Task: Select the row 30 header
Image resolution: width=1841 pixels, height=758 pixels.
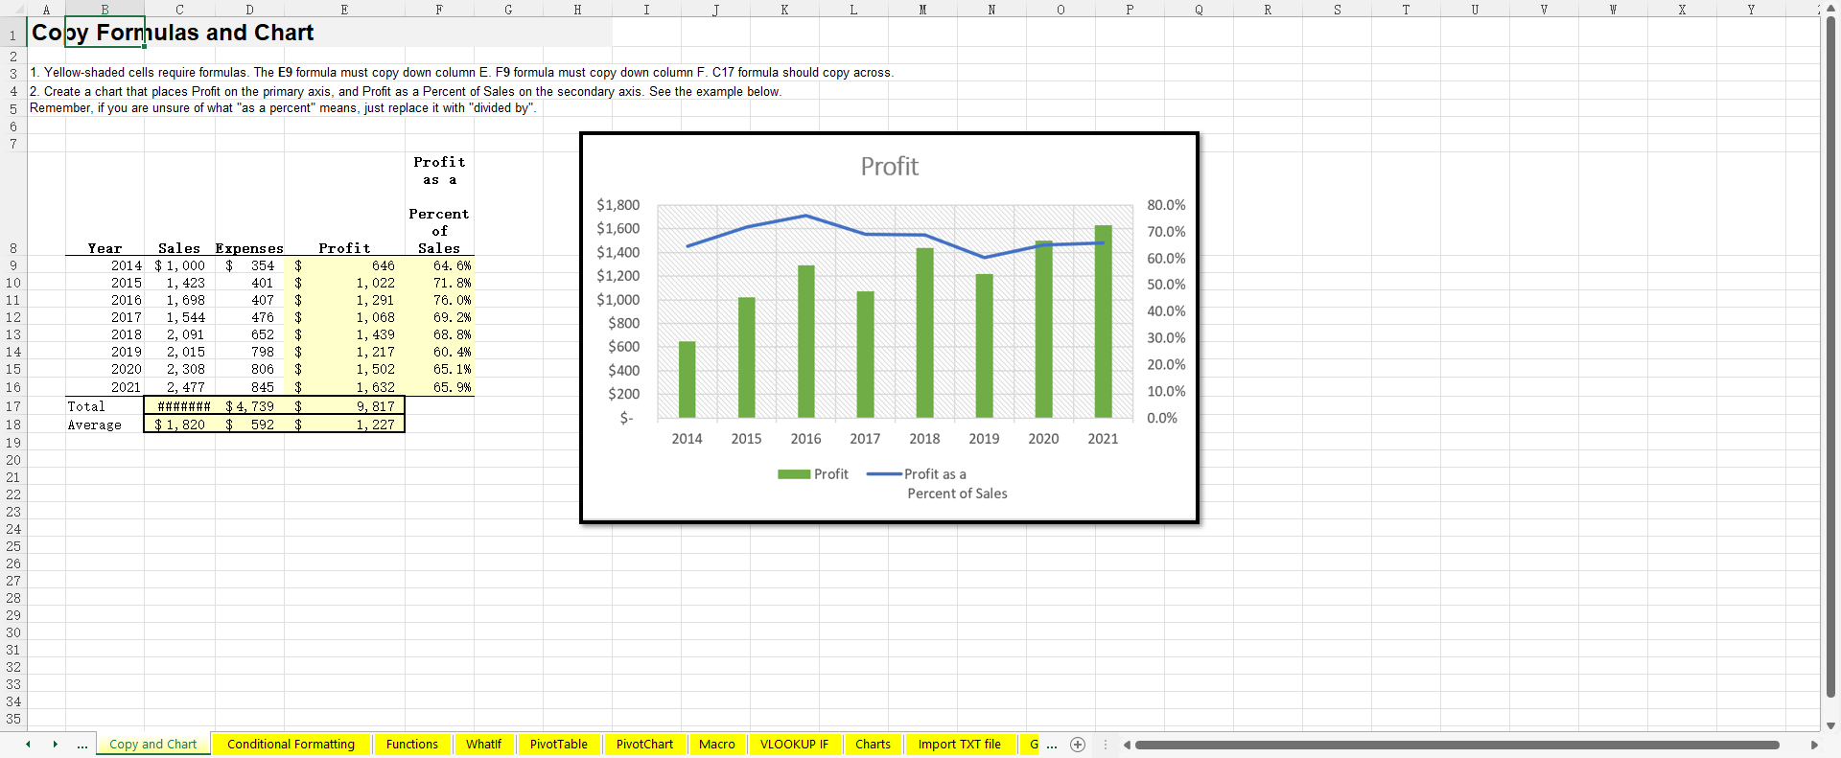Action: (13, 632)
